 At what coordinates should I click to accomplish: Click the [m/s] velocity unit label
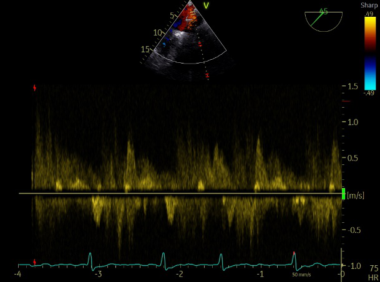356,195
